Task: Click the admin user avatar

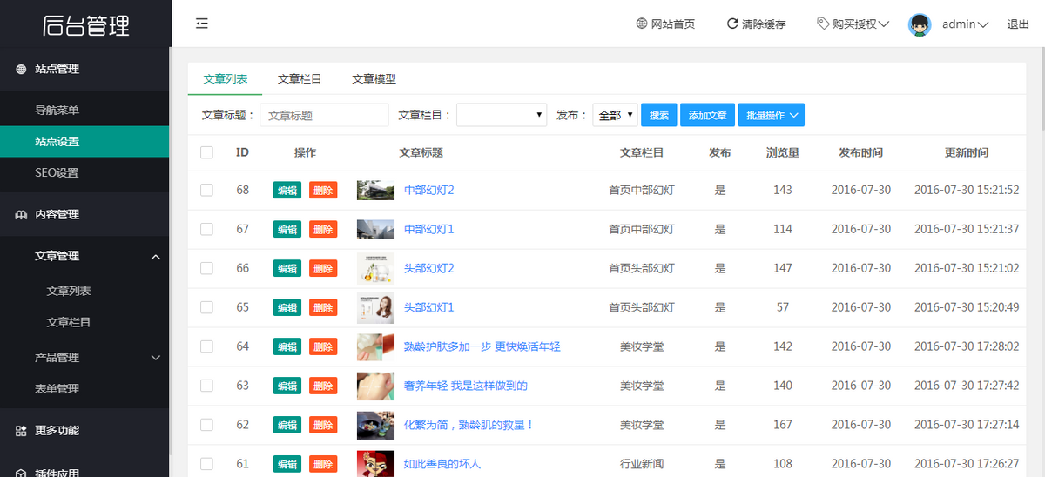Action: click(x=920, y=24)
